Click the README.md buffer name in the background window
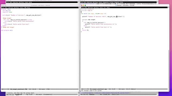 pos(19,94)
